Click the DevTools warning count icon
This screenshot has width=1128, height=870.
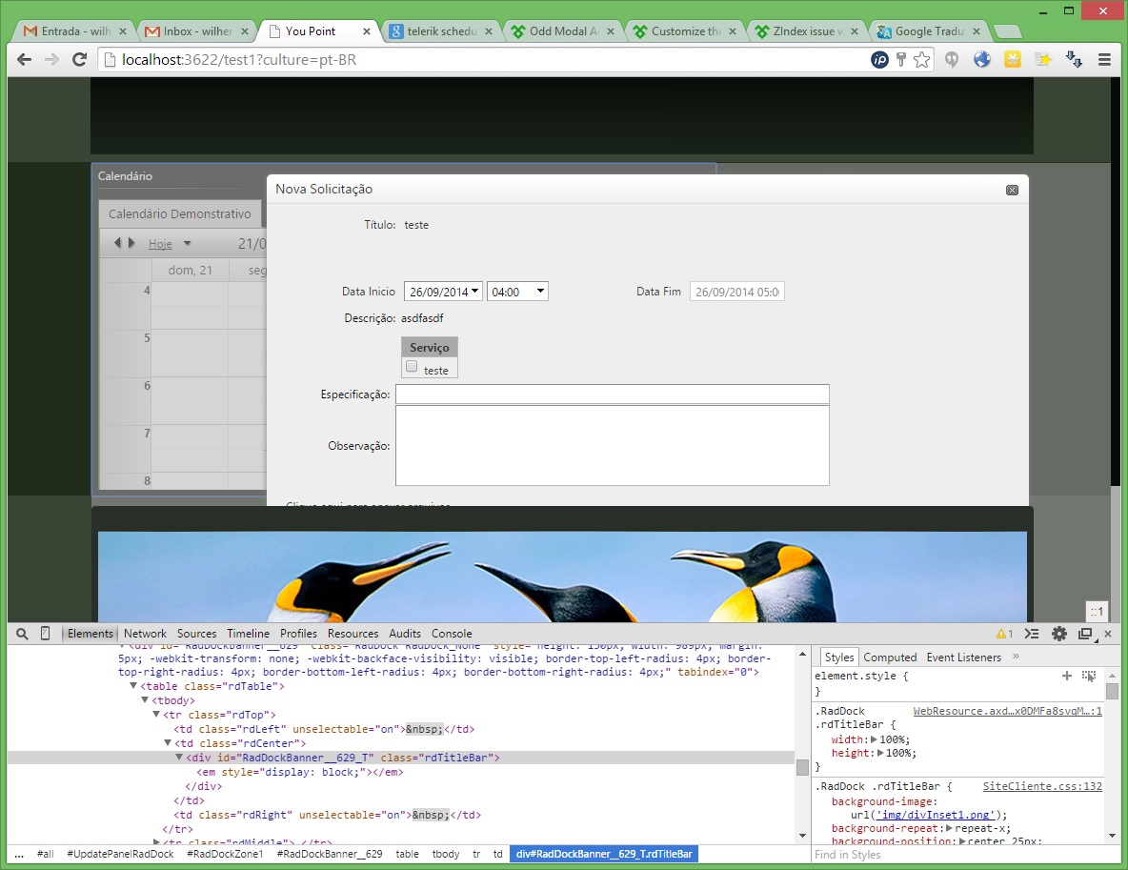(1004, 634)
